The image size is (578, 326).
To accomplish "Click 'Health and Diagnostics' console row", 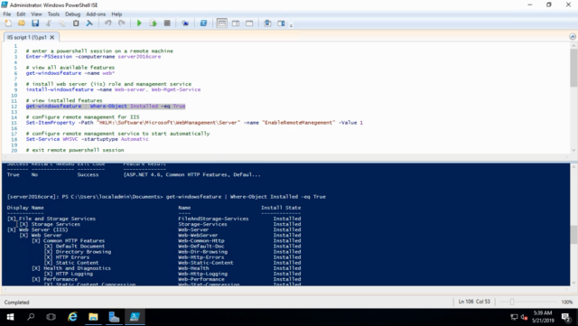I will pyautogui.click(x=166, y=268).
